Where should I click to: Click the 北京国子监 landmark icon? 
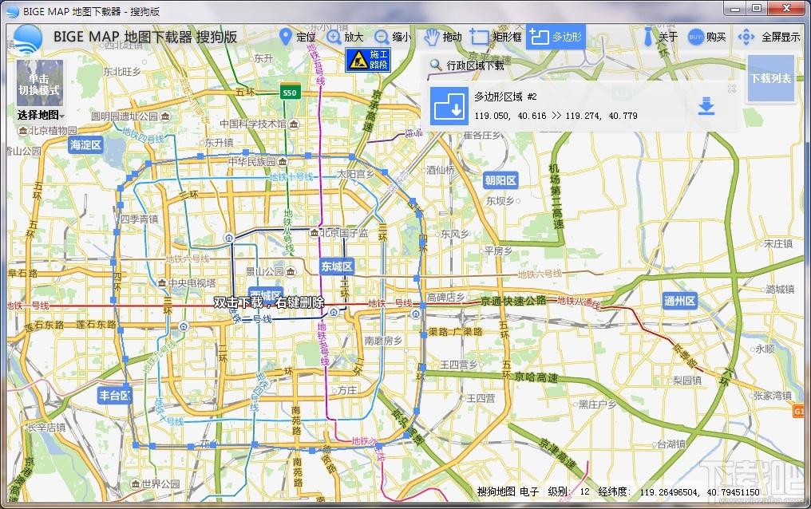point(314,234)
